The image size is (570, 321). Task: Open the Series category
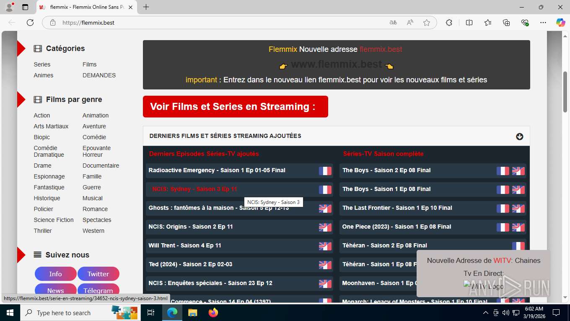(42, 64)
